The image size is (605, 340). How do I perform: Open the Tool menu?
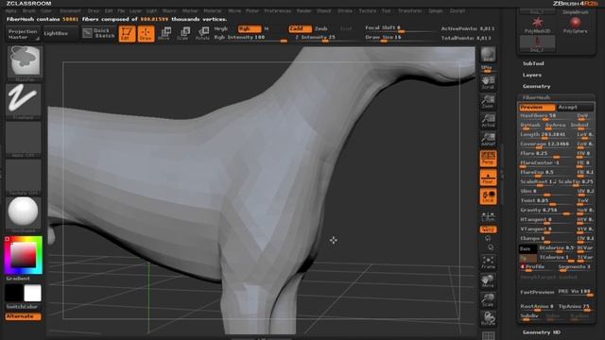tap(387, 11)
